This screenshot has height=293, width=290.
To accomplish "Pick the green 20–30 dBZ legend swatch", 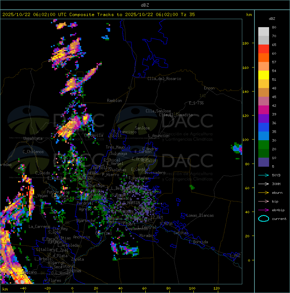I will pos(264,145).
